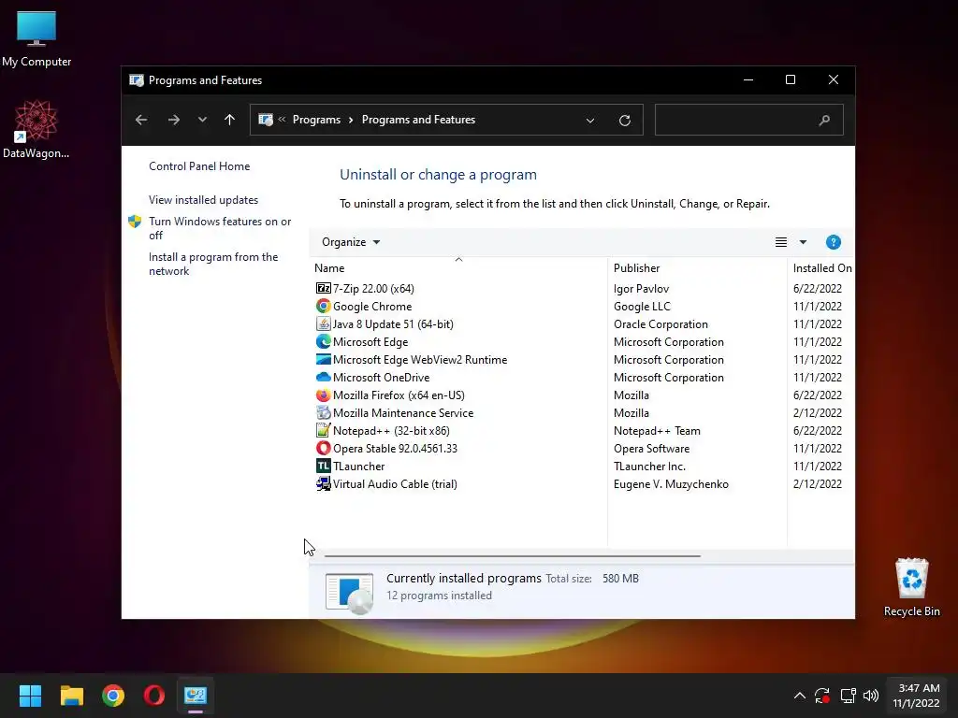Go up one level with up arrow
This screenshot has width=958, height=718.
click(230, 120)
